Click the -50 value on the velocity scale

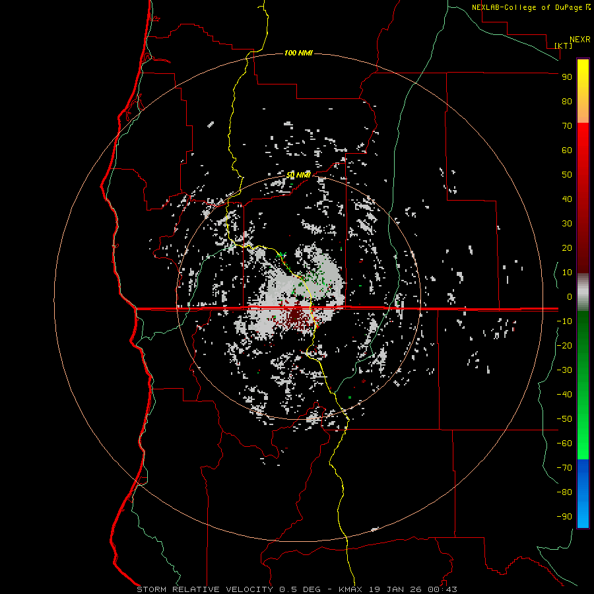(x=564, y=419)
